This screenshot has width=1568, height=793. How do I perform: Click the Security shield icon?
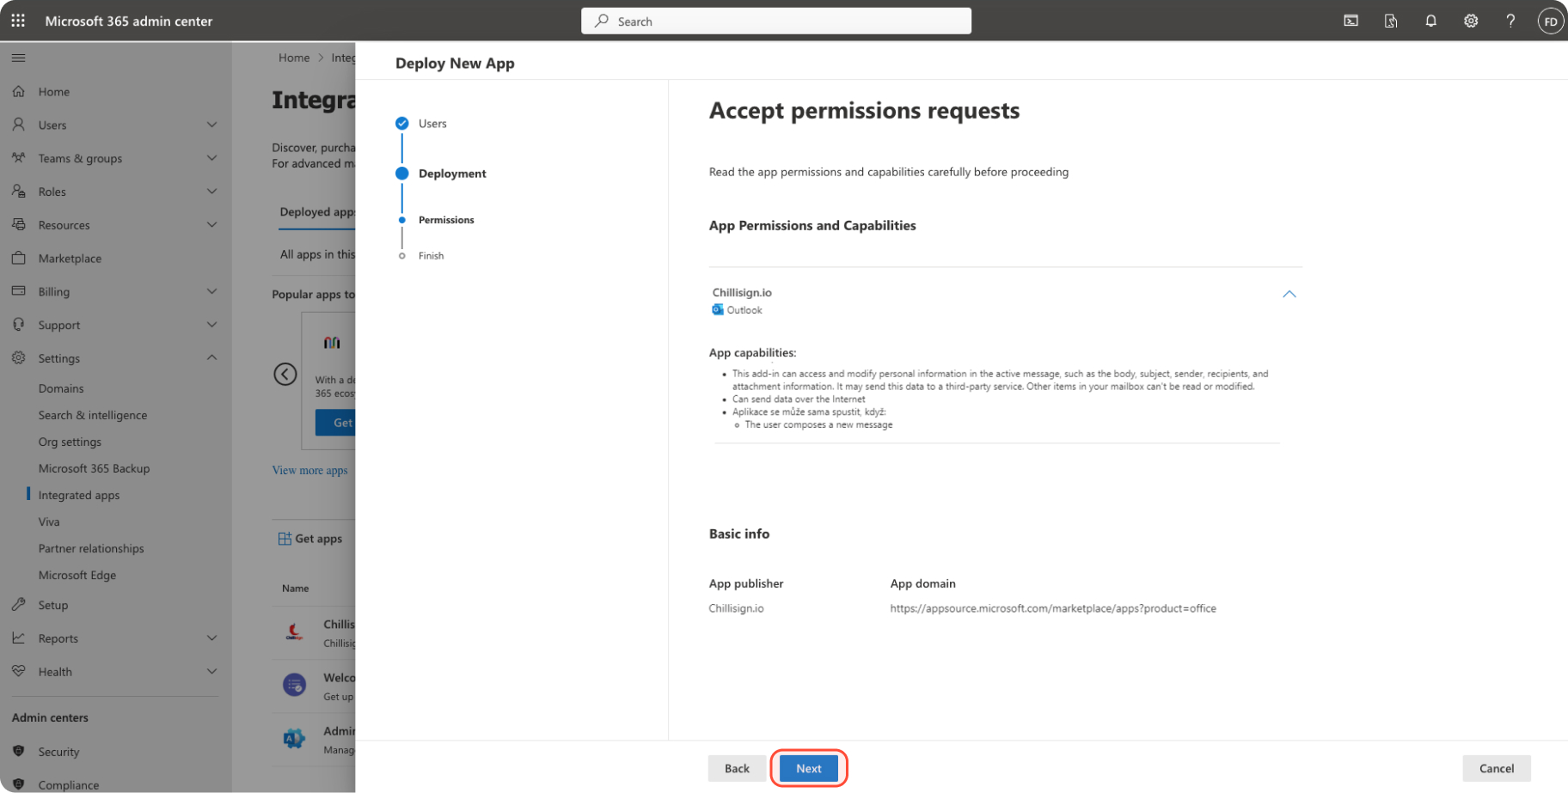click(18, 751)
